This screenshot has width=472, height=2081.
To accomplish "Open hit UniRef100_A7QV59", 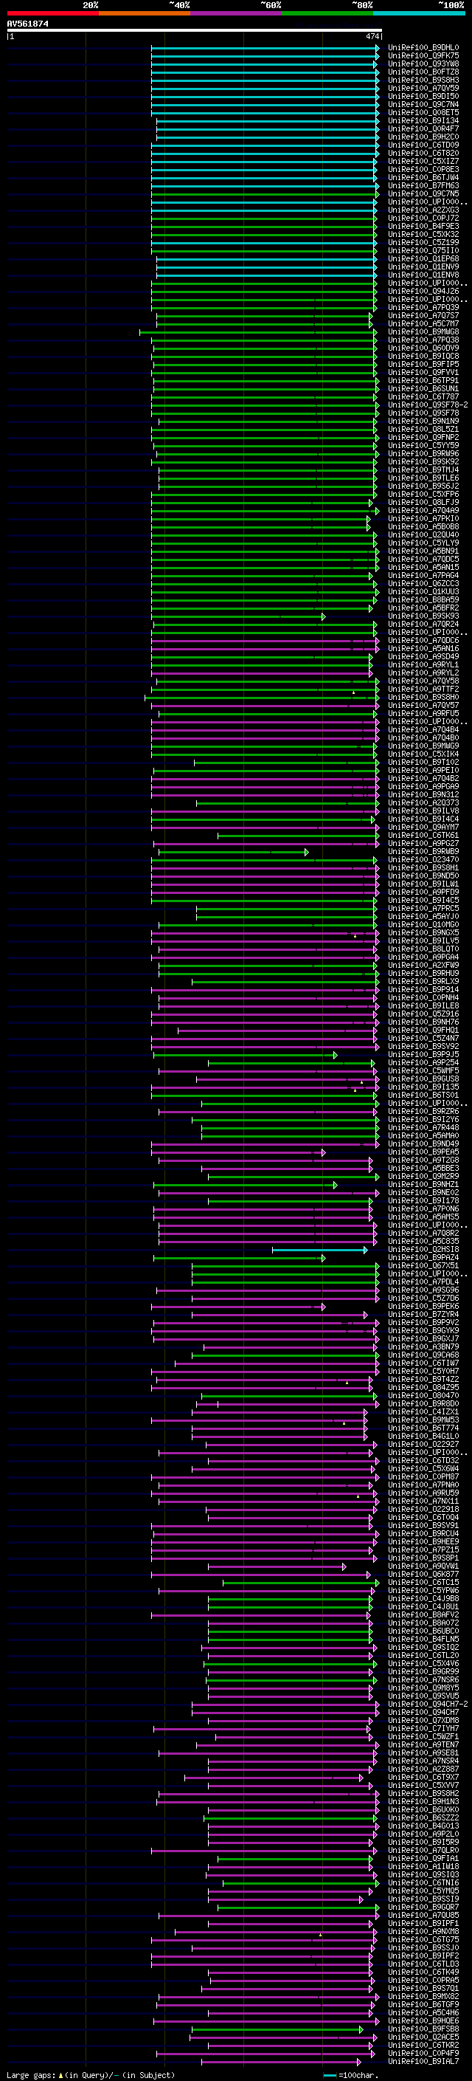I will [423, 88].
